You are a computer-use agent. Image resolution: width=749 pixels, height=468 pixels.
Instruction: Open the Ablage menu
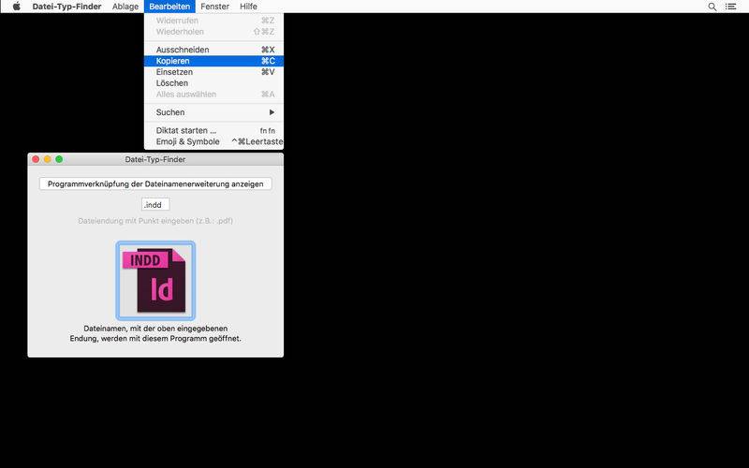(125, 7)
